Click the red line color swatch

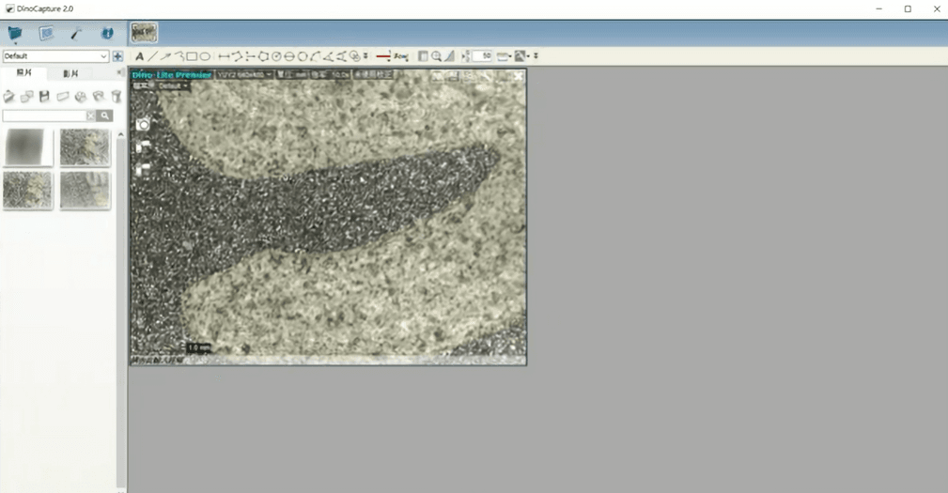pos(383,56)
